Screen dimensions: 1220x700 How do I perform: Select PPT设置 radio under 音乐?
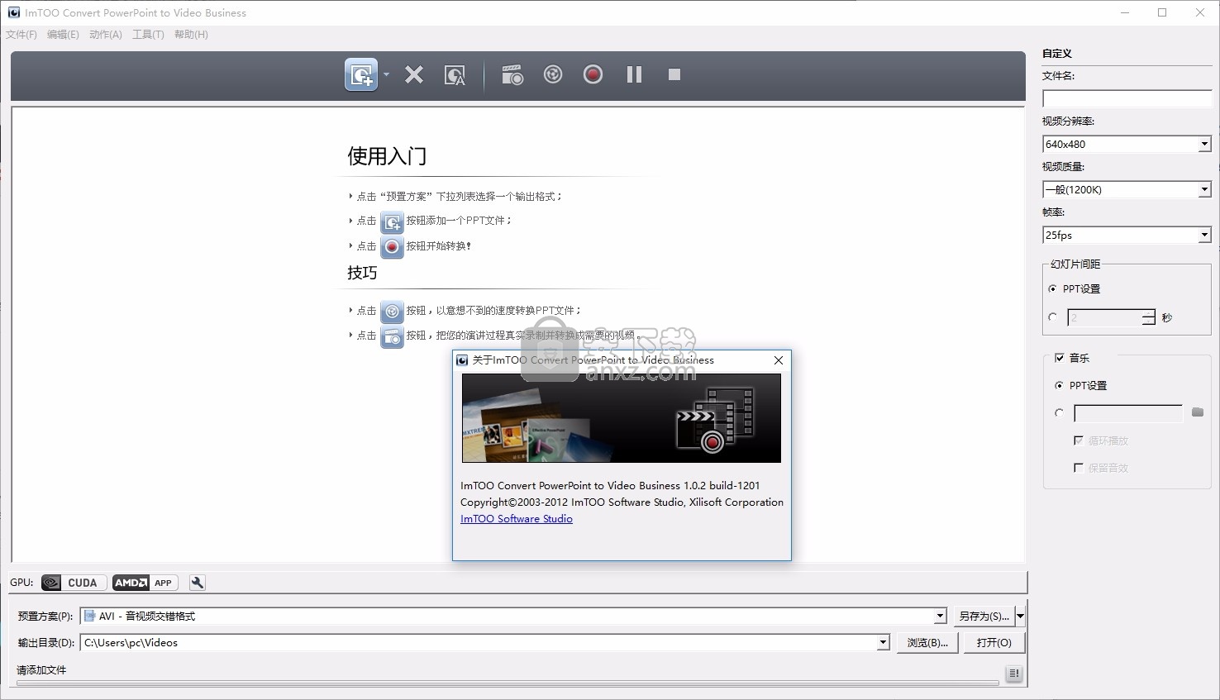pyautogui.click(x=1060, y=386)
